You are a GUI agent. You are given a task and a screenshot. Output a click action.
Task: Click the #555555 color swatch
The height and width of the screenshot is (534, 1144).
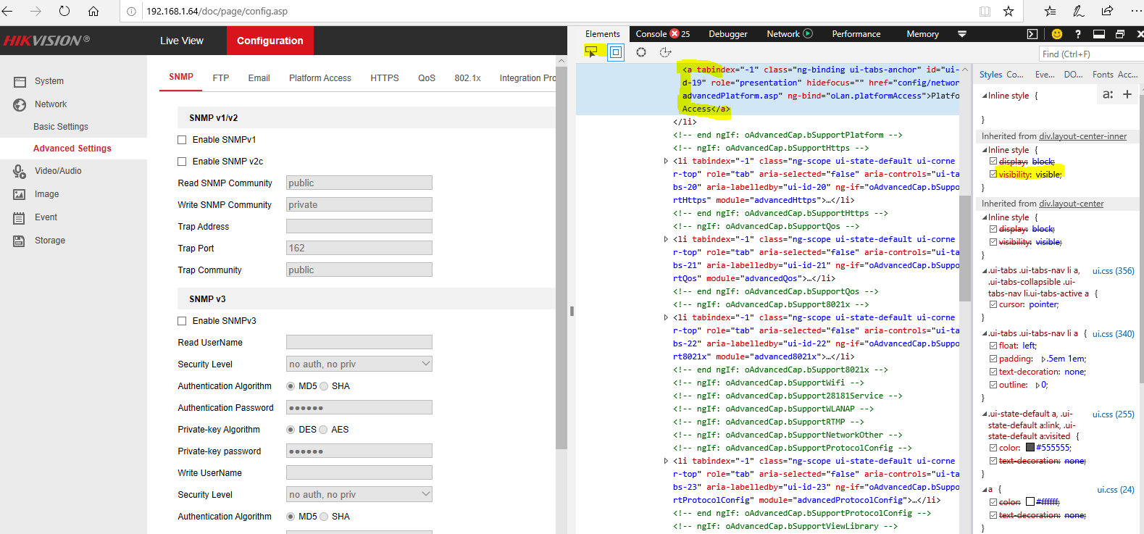[x=1030, y=448]
